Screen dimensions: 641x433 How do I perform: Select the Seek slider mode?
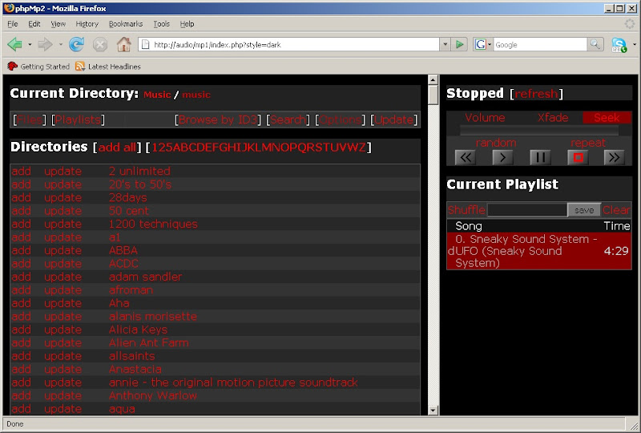[607, 118]
